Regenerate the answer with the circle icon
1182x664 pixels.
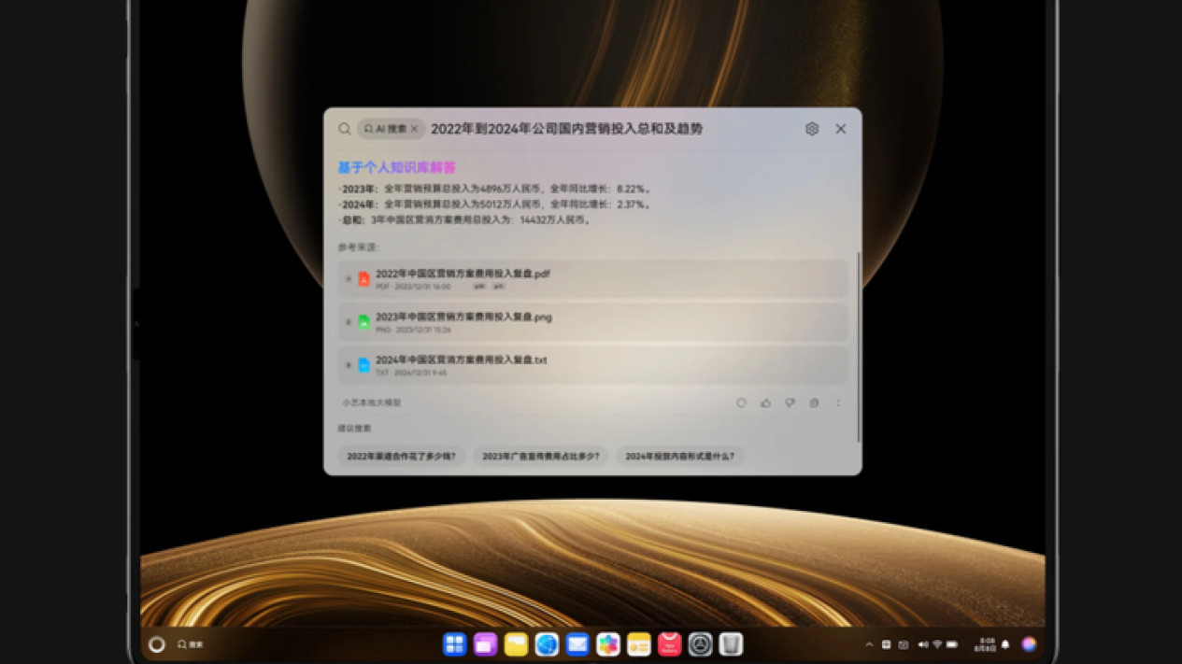[741, 403]
